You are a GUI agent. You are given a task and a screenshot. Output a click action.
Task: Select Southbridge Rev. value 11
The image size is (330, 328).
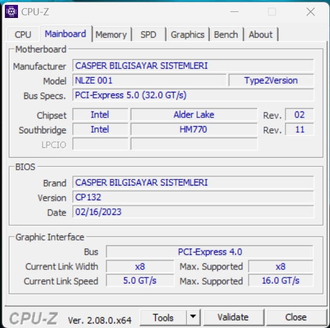pyautogui.click(x=300, y=129)
